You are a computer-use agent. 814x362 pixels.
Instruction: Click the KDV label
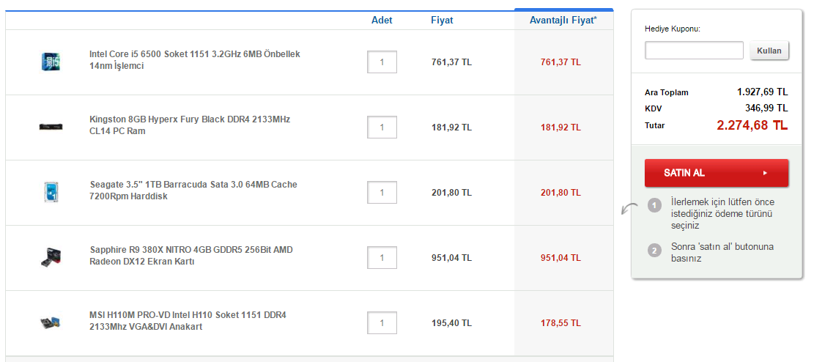pyautogui.click(x=653, y=108)
